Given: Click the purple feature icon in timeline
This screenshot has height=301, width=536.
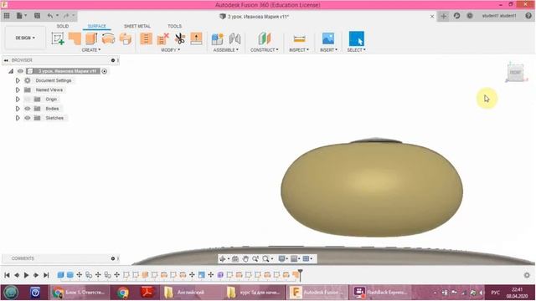Looking at the screenshot, I should click(x=220, y=275).
